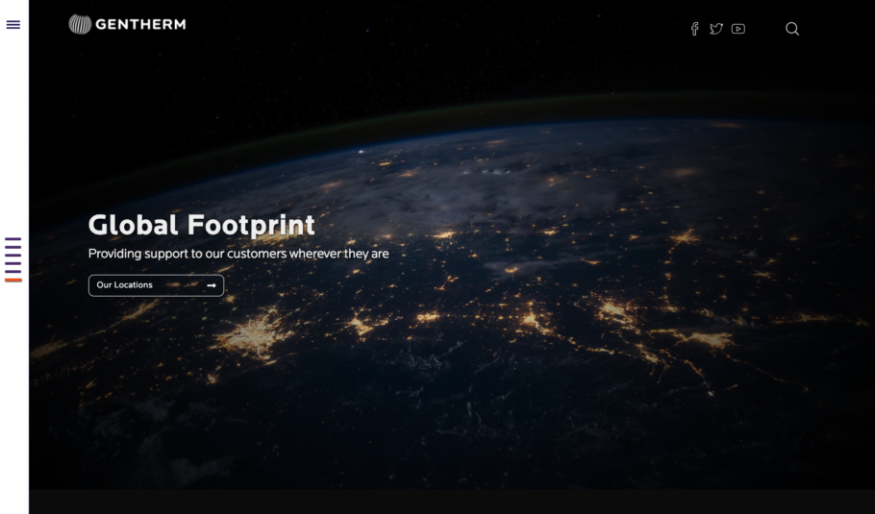The width and height of the screenshot is (875, 514).
Task: Open the search magnifier
Action: (792, 29)
